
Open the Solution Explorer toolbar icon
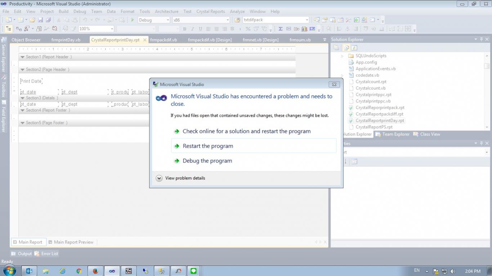317,20
